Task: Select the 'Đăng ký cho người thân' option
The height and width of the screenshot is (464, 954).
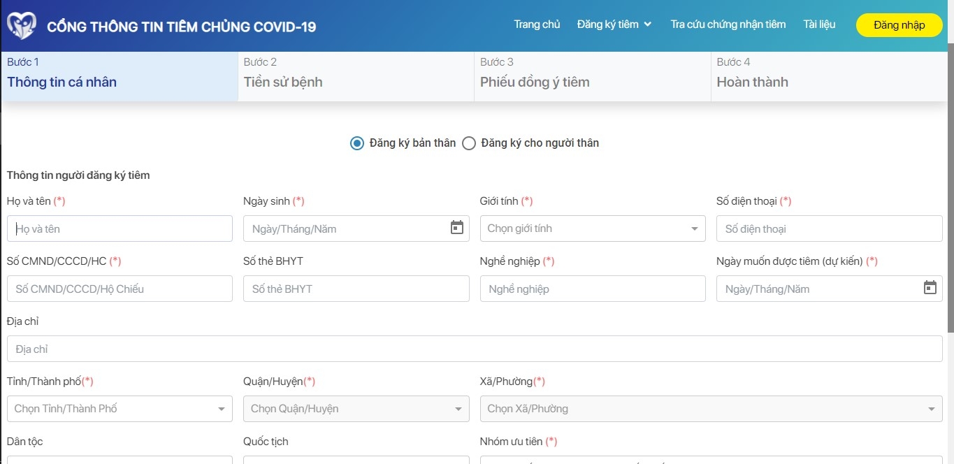Action: pyautogui.click(x=469, y=143)
